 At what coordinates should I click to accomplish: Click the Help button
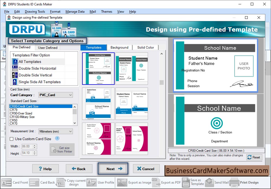46,169
